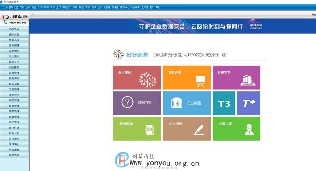Open 采购管理 from the sidebar
The width and height of the screenshot is (316, 171).
pos(14,100)
